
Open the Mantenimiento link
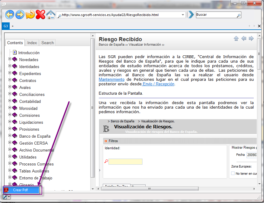(112, 79)
